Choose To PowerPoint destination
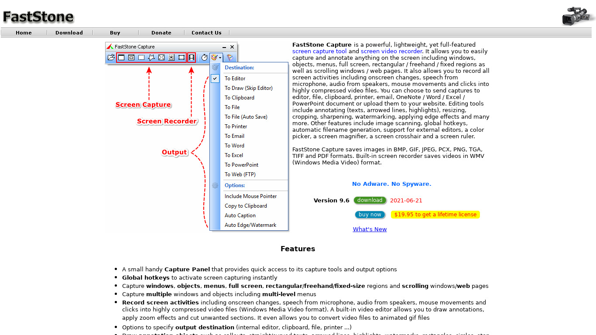Viewport: 596px width, 335px height. tap(242, 165)
